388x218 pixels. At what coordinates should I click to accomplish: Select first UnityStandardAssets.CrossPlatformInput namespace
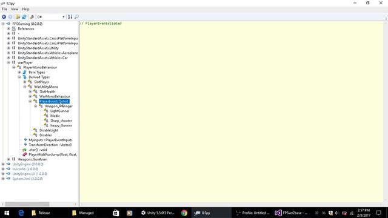pyautogui.click(x=48, y=38)
